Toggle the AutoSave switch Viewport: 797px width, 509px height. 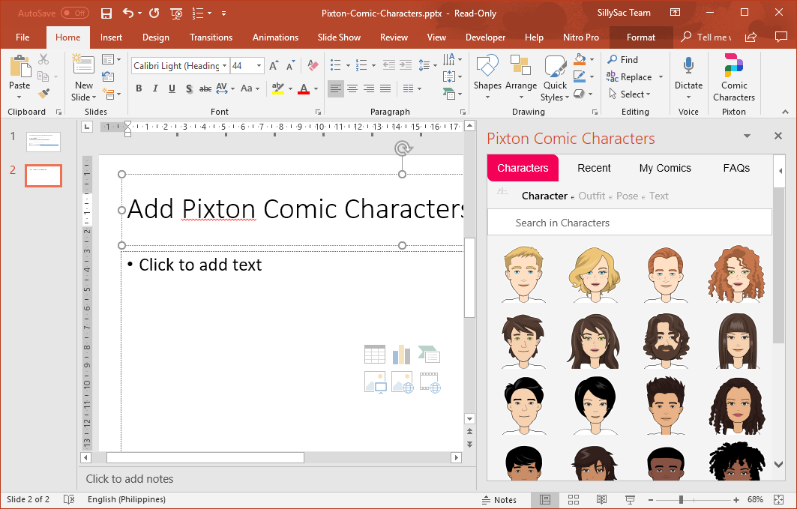tap(74, 13)
